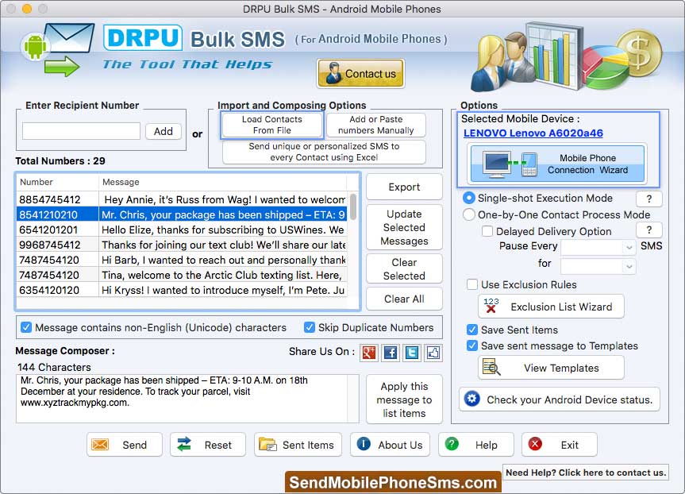Uncheck Save sent message to Templates
685x494 pixels.
point(472,345)
